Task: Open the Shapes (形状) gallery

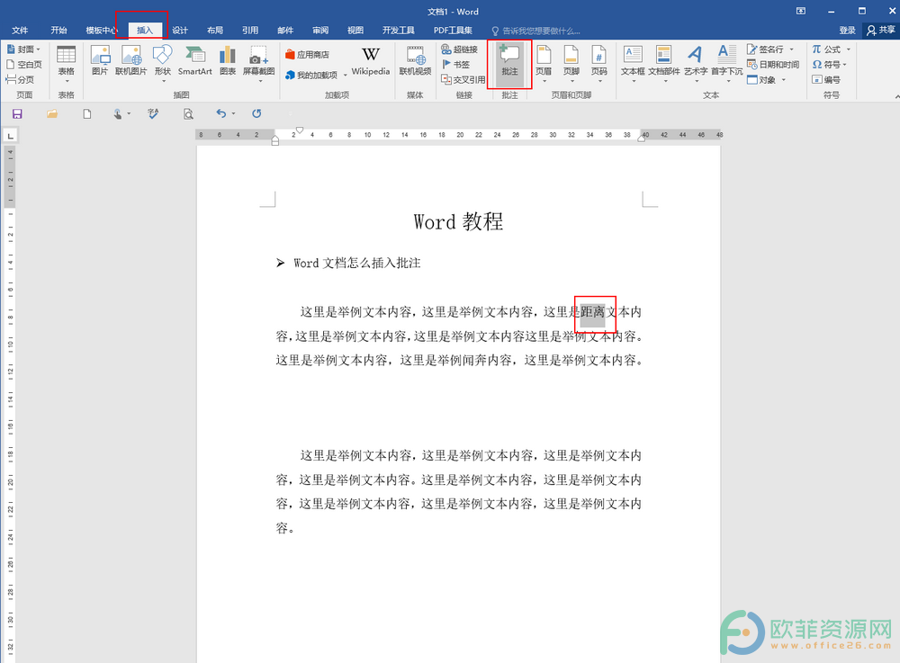Action: [162, 62]
